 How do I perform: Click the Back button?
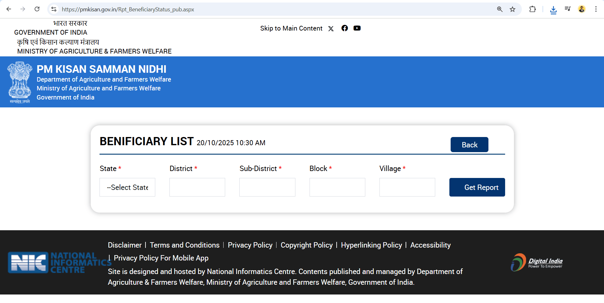(469, 145)
